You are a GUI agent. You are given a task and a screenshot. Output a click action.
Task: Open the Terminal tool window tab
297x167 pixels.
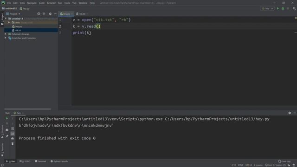[x=40, y=161]
